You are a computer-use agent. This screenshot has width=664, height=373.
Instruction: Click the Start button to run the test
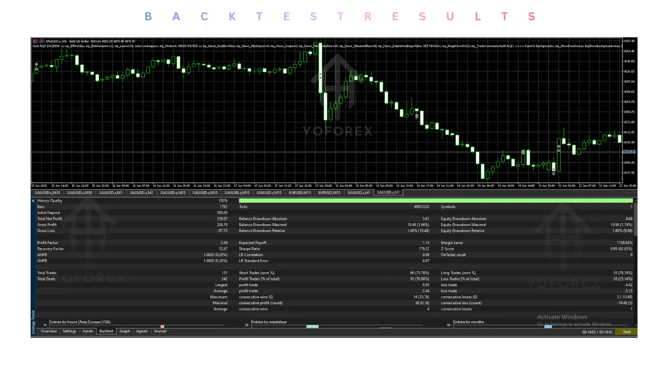tap(627, 332)
